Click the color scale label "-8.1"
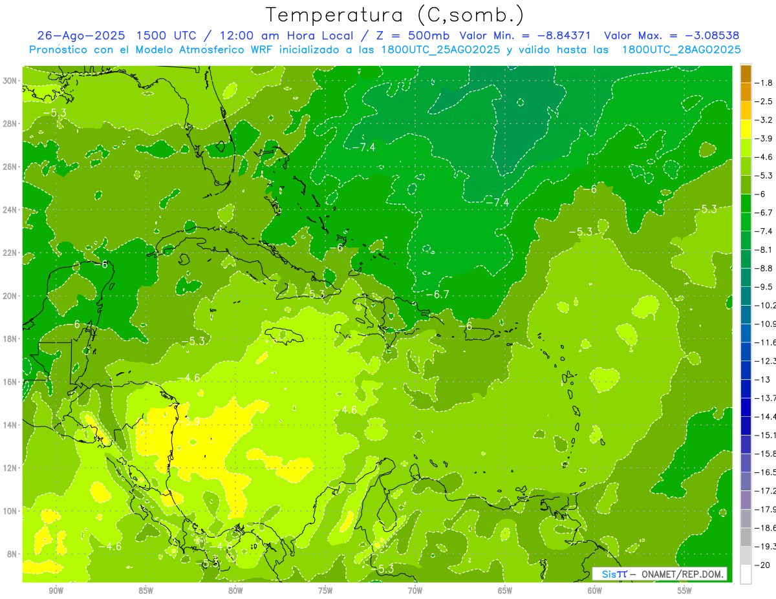776x599 pixels. coord(764,249)
